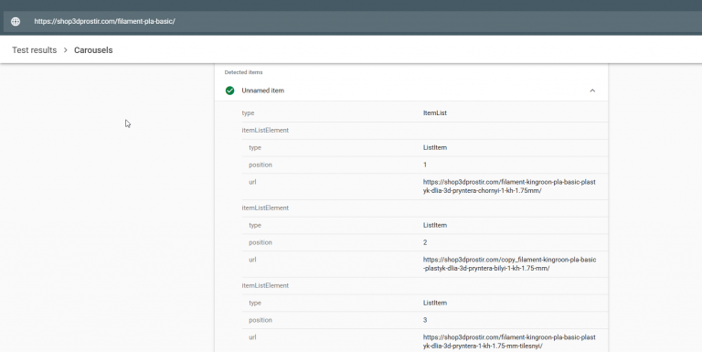Viewport: 702px width, 352px height.
Task: Go back to Test results breadcrumb
Action: point(35,50)
